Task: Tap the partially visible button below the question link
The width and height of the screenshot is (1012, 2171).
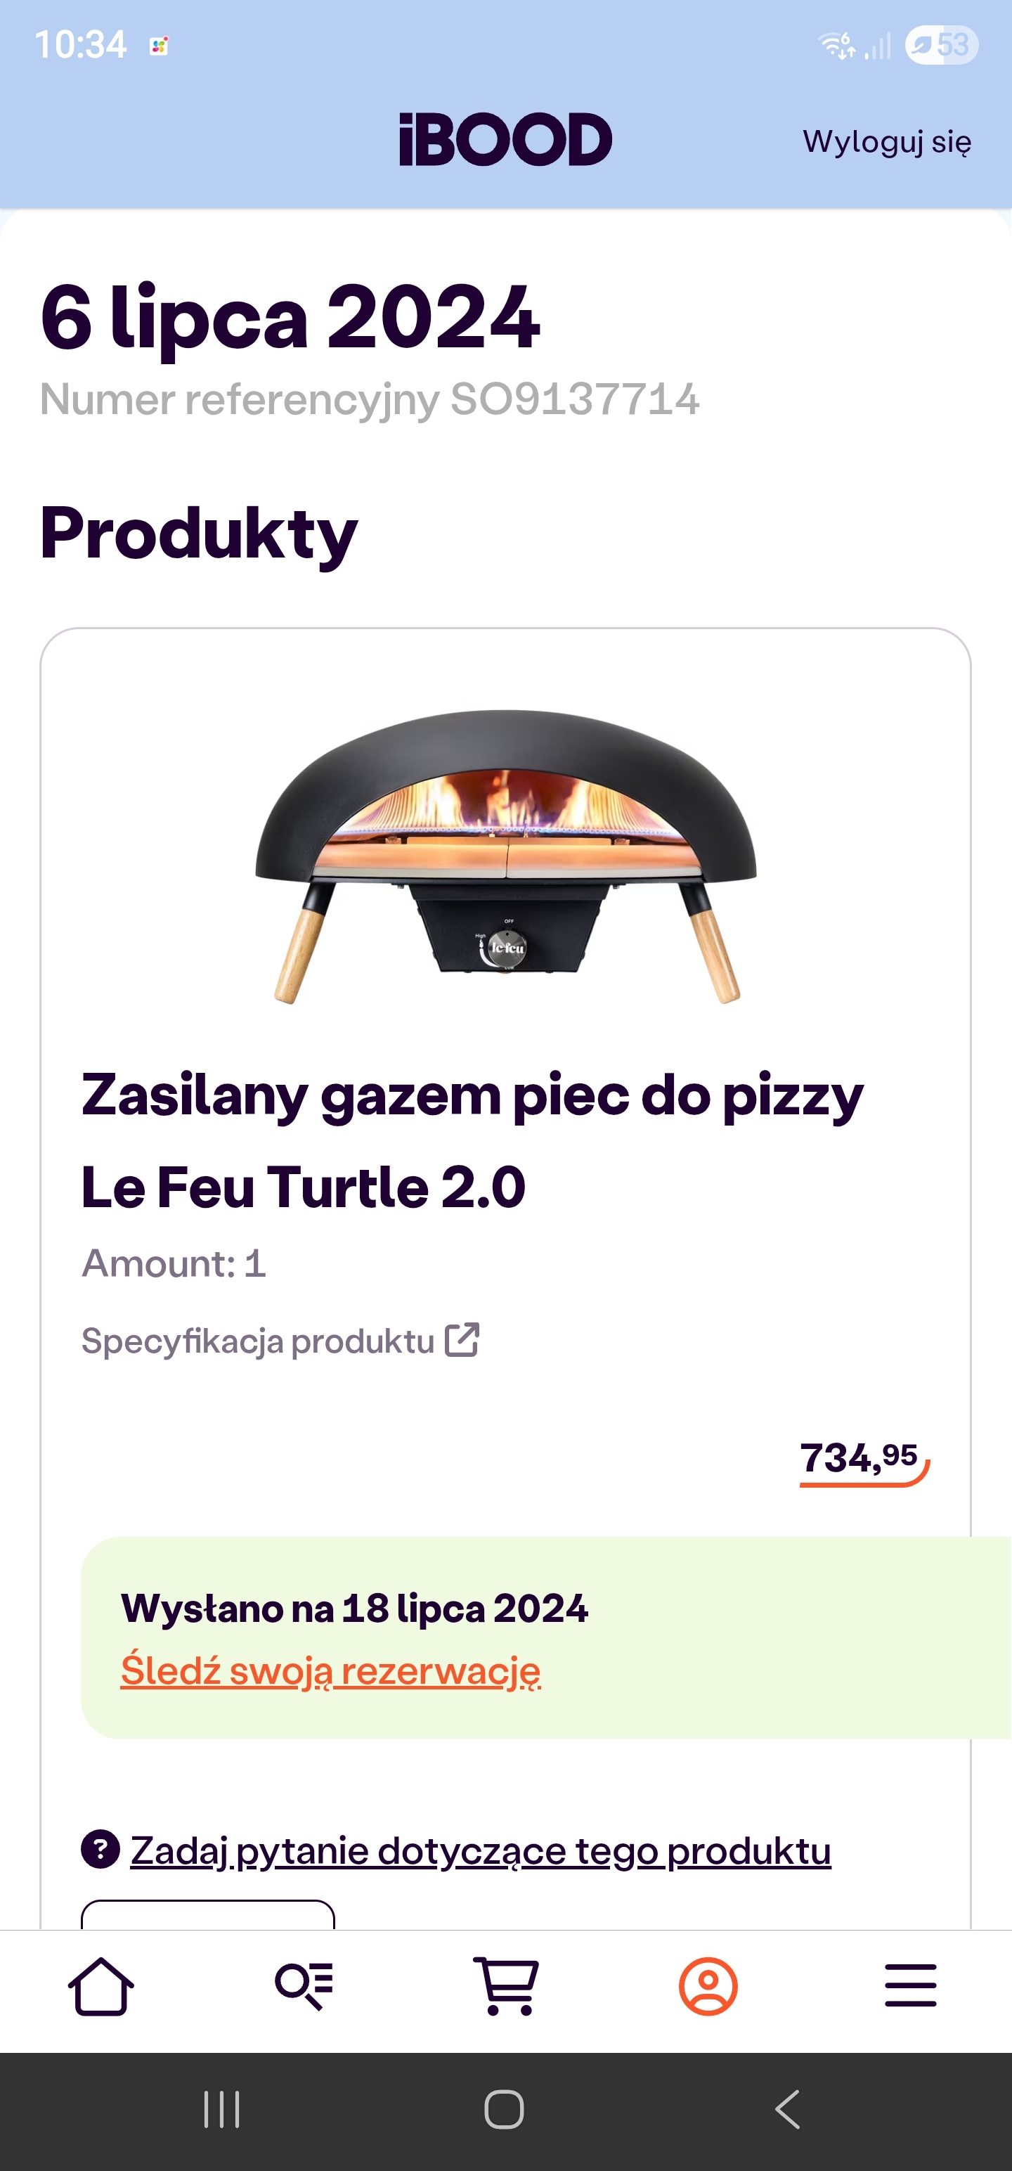Action: [207, 1915]
